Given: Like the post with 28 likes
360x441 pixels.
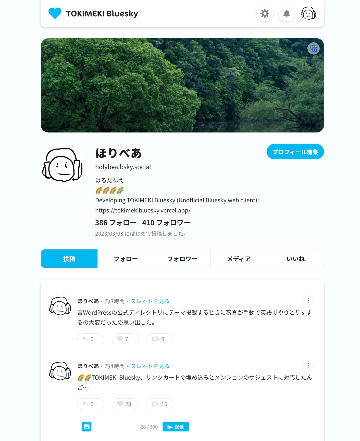Looking at the screenshot, I should click(125, 404).
